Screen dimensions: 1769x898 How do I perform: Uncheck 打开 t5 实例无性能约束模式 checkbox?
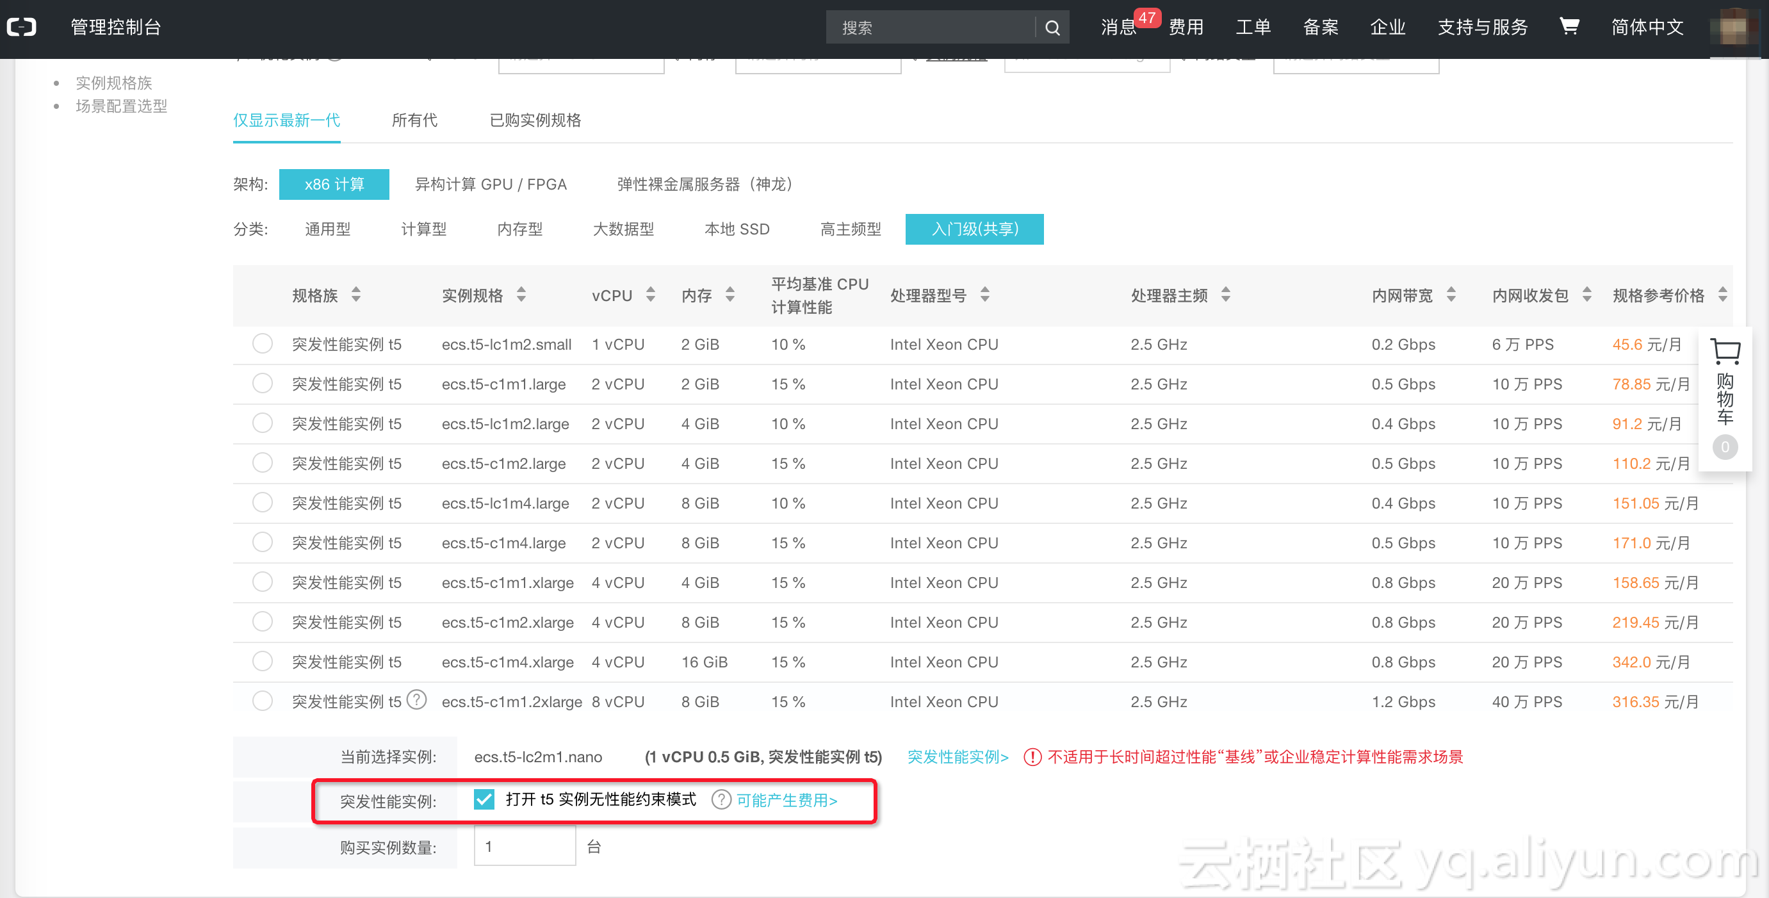(484, 800)
